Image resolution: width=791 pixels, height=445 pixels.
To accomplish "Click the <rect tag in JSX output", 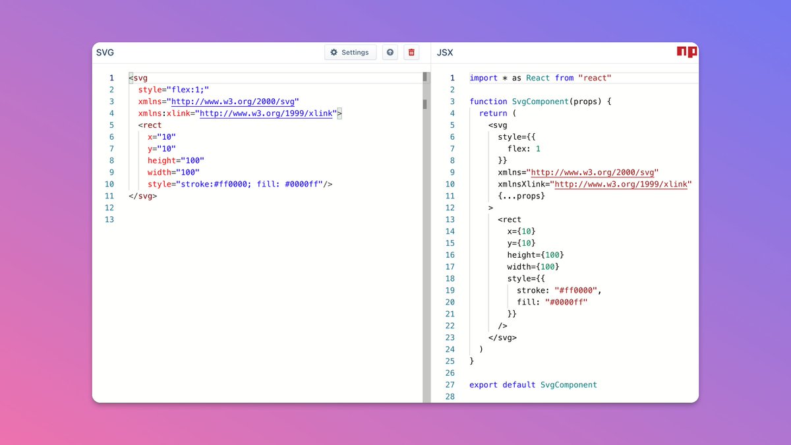I will click(x=510, y=220).
